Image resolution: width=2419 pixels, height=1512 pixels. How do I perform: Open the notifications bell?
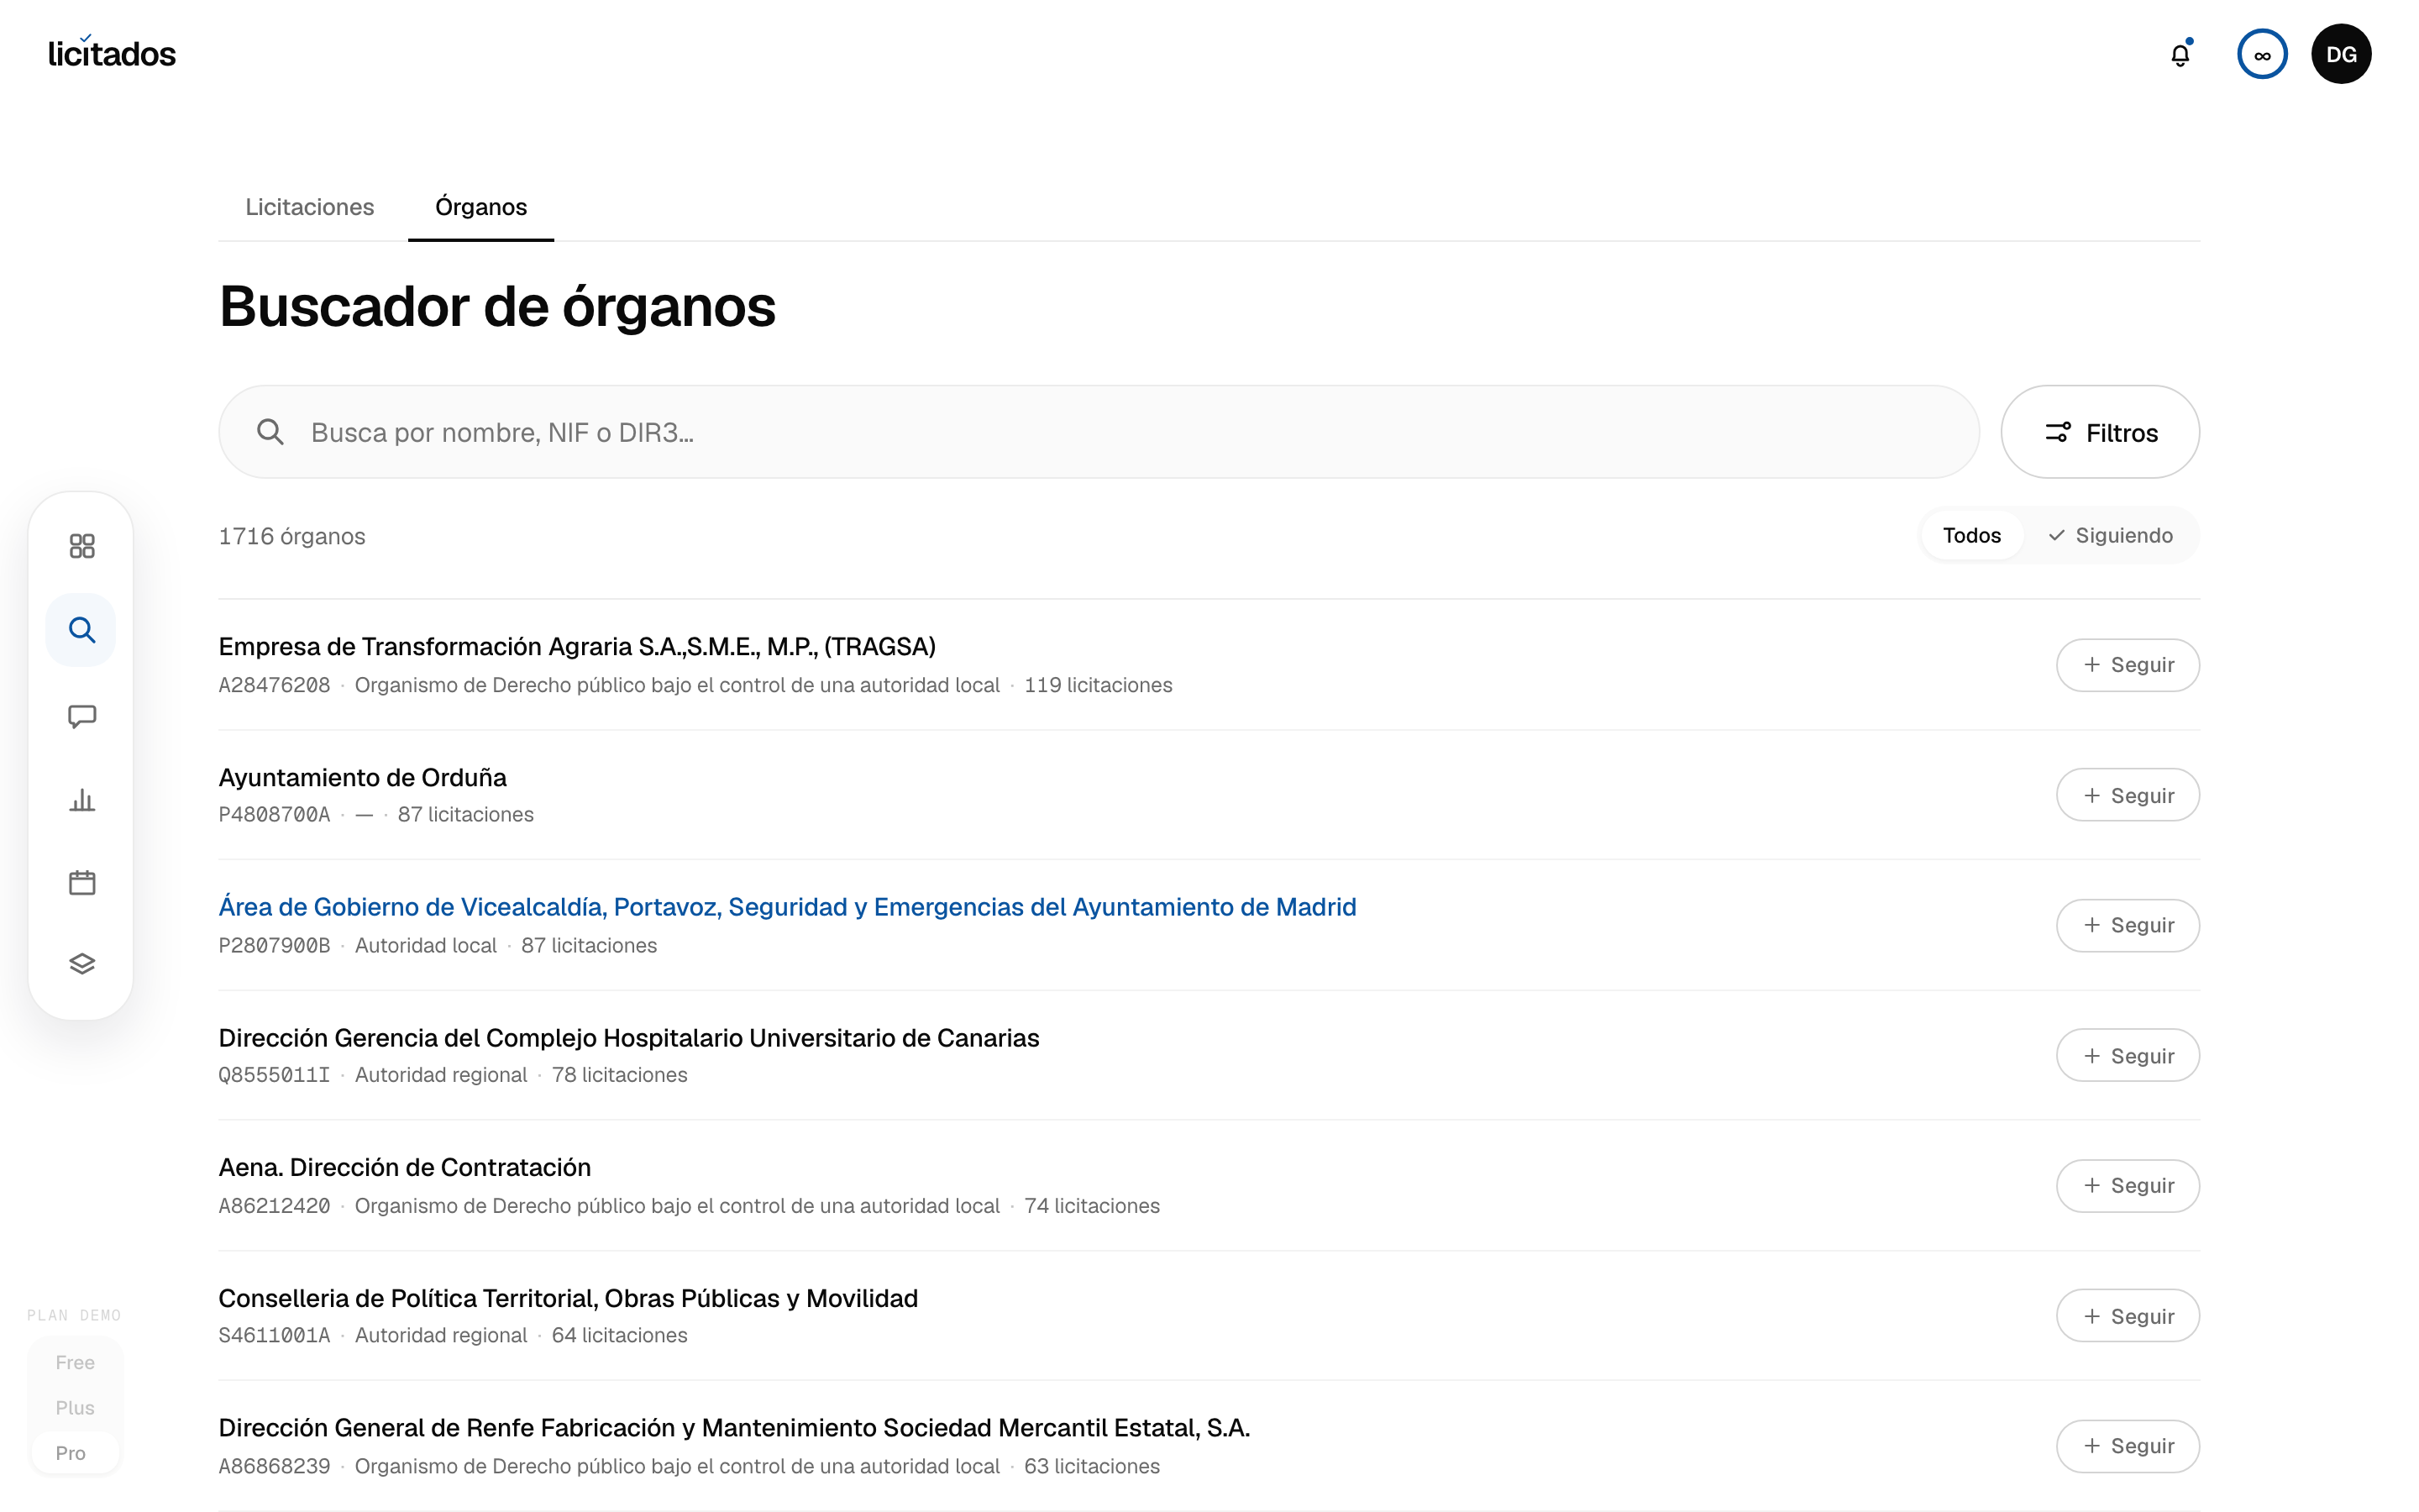[2180, 54]
